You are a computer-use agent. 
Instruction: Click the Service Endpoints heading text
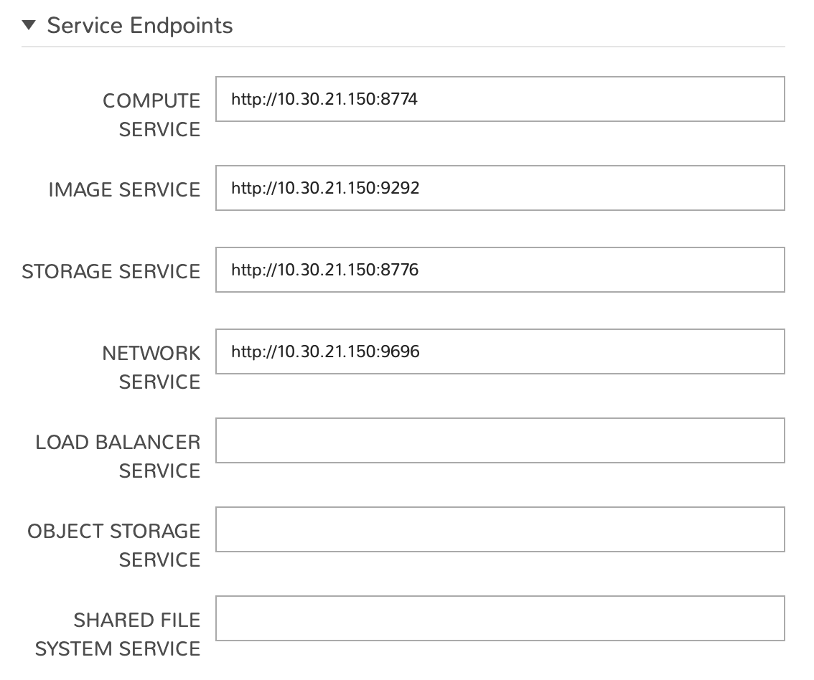[x=140, y=26]
